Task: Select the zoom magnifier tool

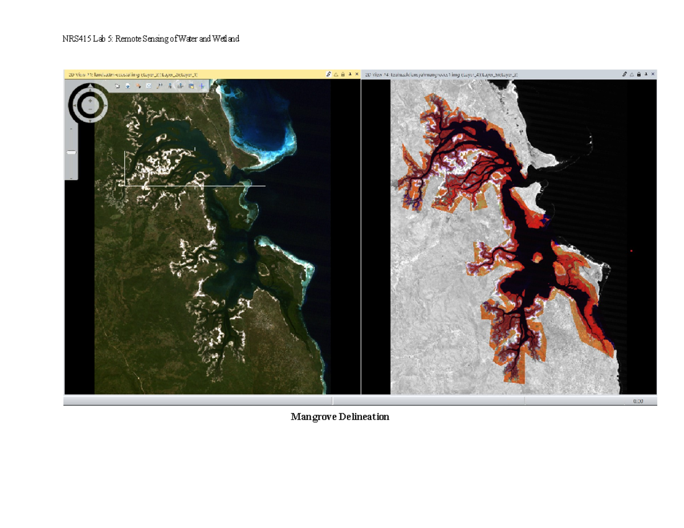Action: 159,86
